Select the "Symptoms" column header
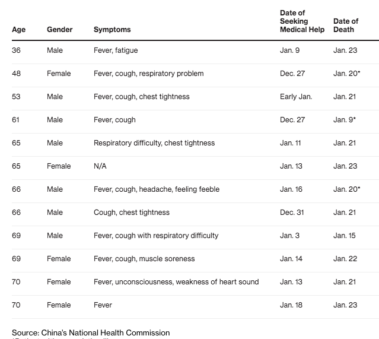Viewport: 379px width, 339px height. pos(112,30)
